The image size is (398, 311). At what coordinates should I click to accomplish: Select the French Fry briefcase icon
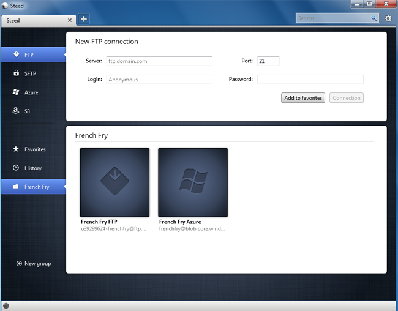[x=16, y=187]
